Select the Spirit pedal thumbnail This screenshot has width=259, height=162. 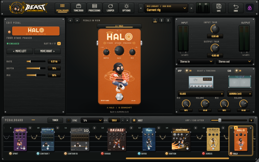pos(20,139)
